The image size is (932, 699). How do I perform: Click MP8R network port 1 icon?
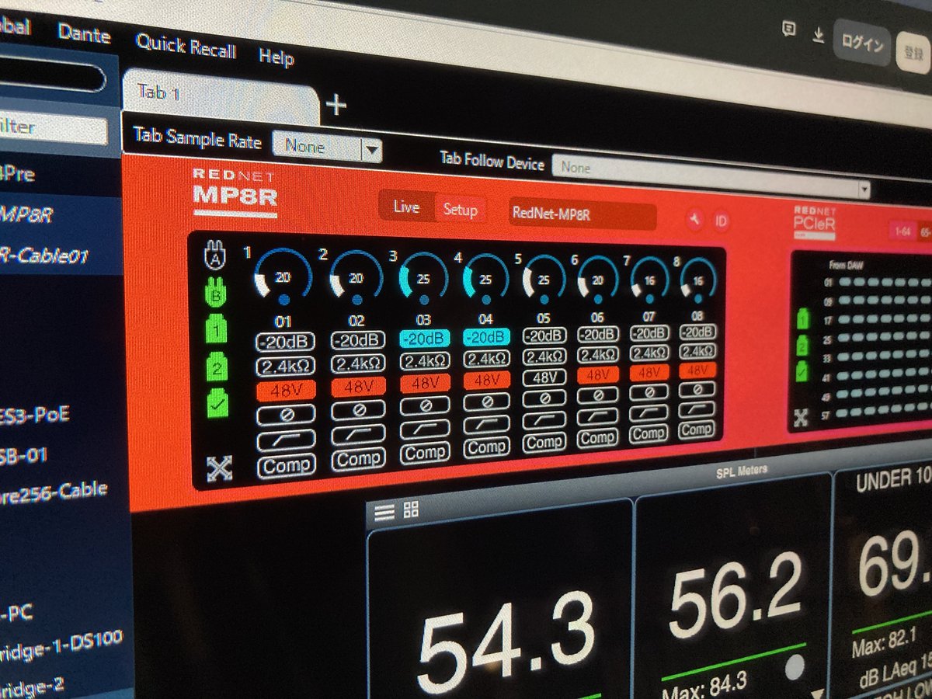[x=215, y=329]
